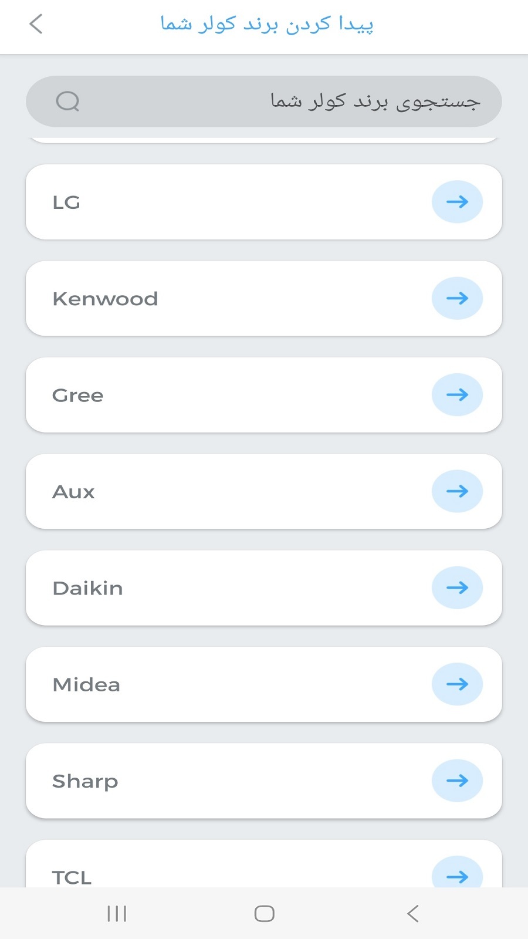528x939 pixels.
Task: Tap Midea's round arrow icon
Action: [457, 684]
